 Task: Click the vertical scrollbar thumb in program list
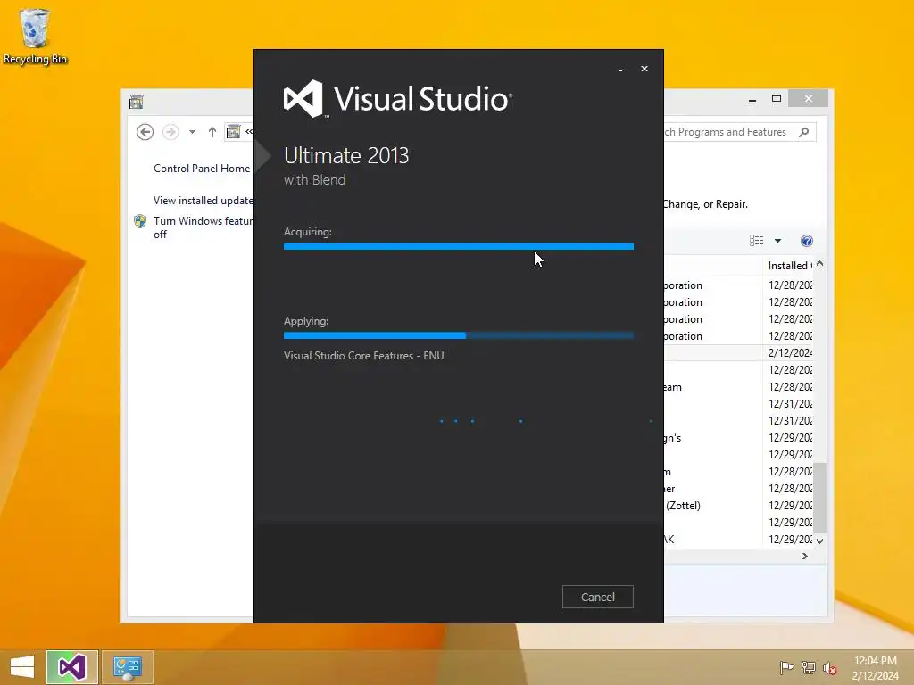tap(820, 498)
